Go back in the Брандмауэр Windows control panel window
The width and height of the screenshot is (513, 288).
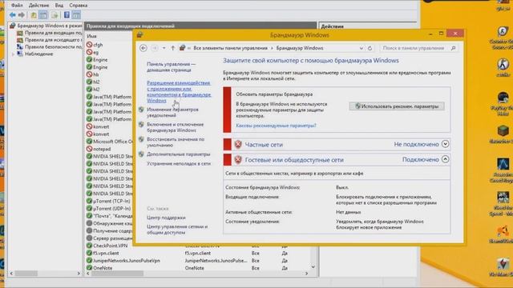[x=143, y=48]
